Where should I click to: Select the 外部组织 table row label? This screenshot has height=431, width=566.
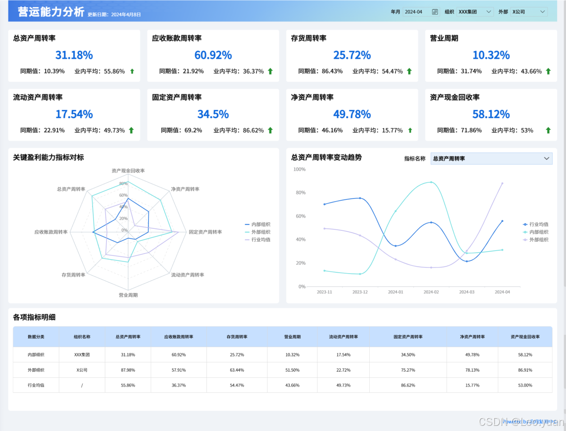coord(36,370)
